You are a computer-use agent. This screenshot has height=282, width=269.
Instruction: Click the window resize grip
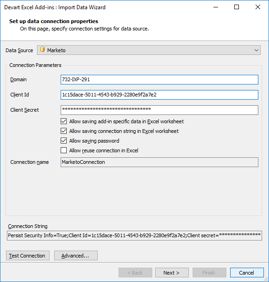266,279
